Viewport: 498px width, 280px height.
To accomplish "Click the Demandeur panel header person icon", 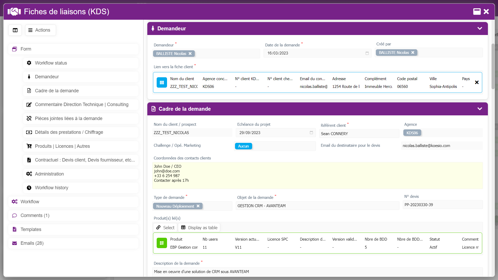I will pyautogui.click(x=153, y=29).
